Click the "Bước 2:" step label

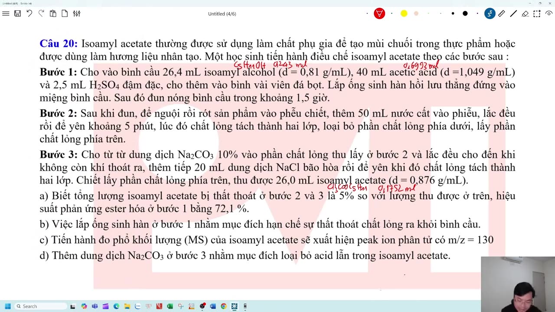coord(58,114)
